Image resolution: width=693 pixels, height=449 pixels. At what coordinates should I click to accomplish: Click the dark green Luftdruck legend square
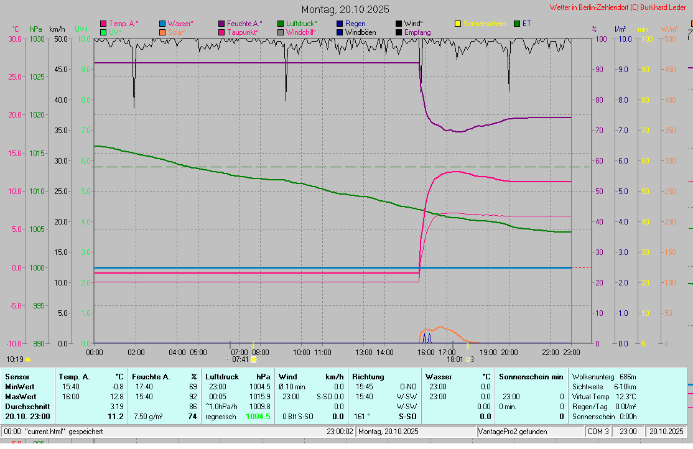tap(281, 24)
